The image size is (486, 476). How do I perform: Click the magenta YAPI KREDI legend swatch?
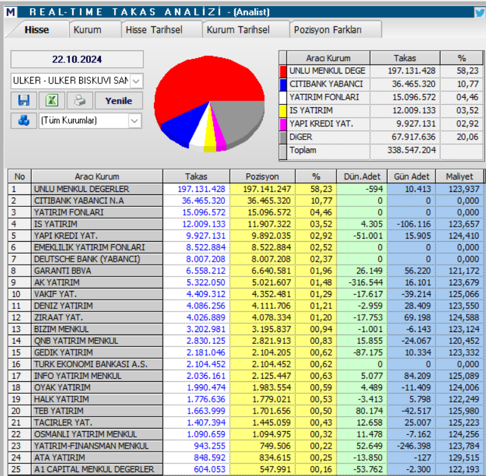(283, 123)
